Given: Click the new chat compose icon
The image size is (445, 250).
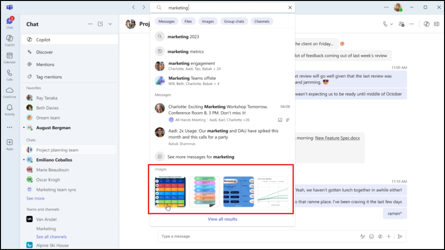Looking at the screenshot, I should pos(100,24).
